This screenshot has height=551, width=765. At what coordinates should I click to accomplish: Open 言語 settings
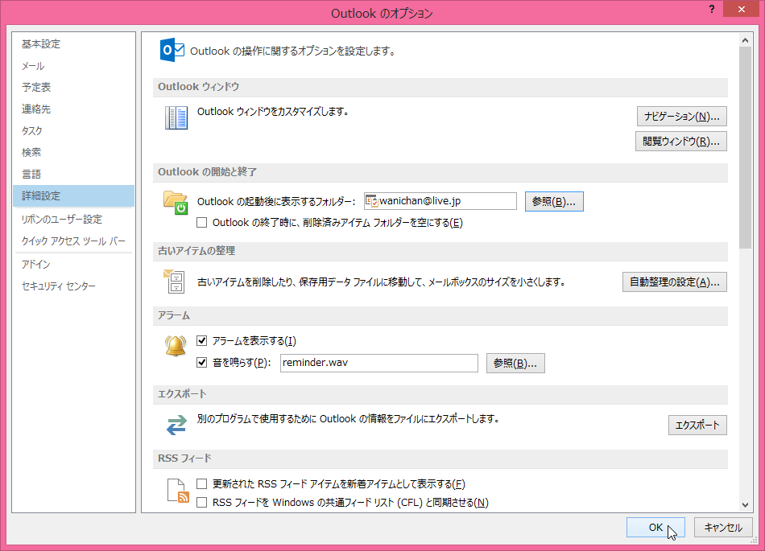[x=73, y=174]
